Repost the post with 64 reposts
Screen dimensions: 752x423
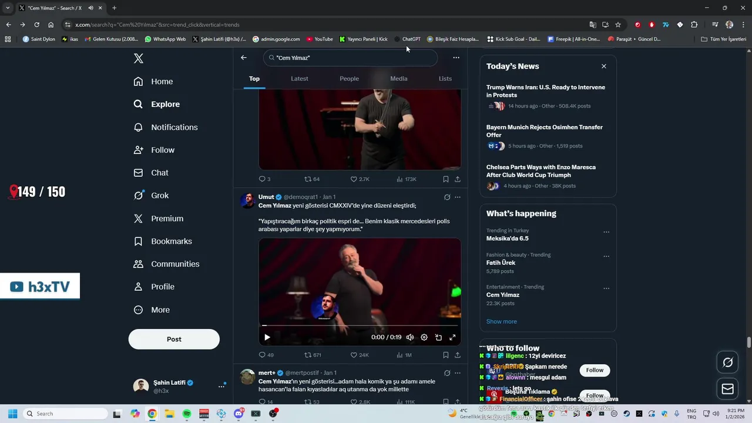pos(312,179)
